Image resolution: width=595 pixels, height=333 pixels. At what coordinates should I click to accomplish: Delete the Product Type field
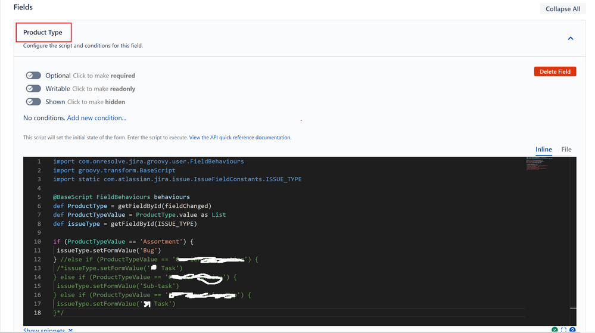(554, 71)
